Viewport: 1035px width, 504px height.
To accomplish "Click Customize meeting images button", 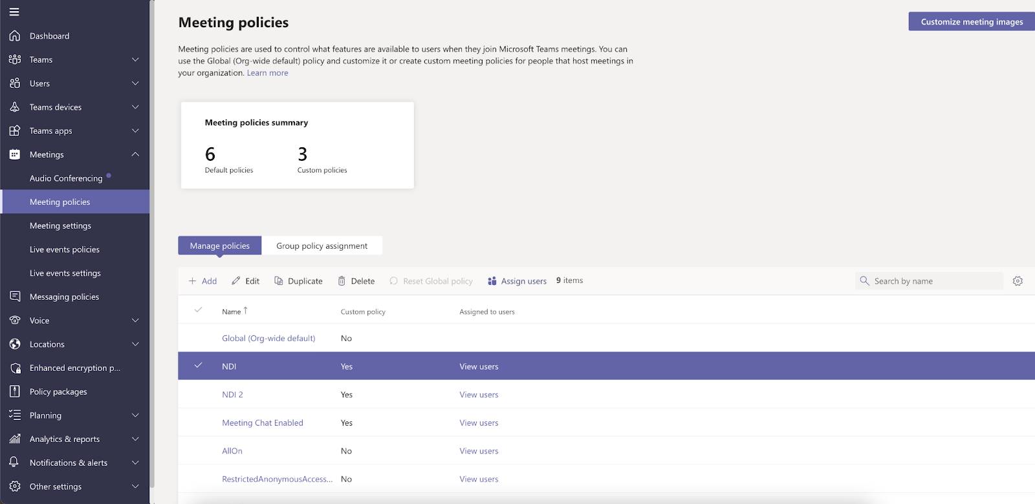I will point(972,21).
